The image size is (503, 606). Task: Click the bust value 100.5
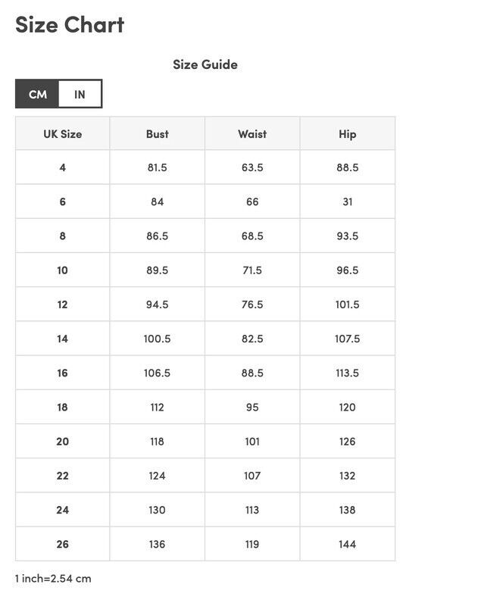tap(157, 339)
